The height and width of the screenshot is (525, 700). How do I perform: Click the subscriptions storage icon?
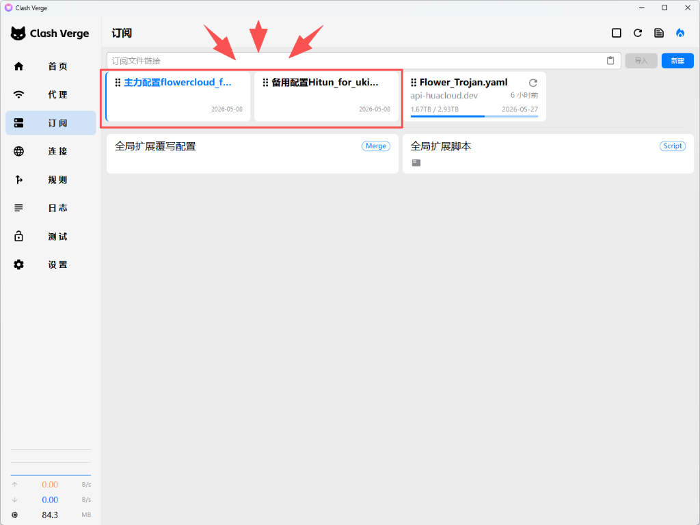point(18,123)
